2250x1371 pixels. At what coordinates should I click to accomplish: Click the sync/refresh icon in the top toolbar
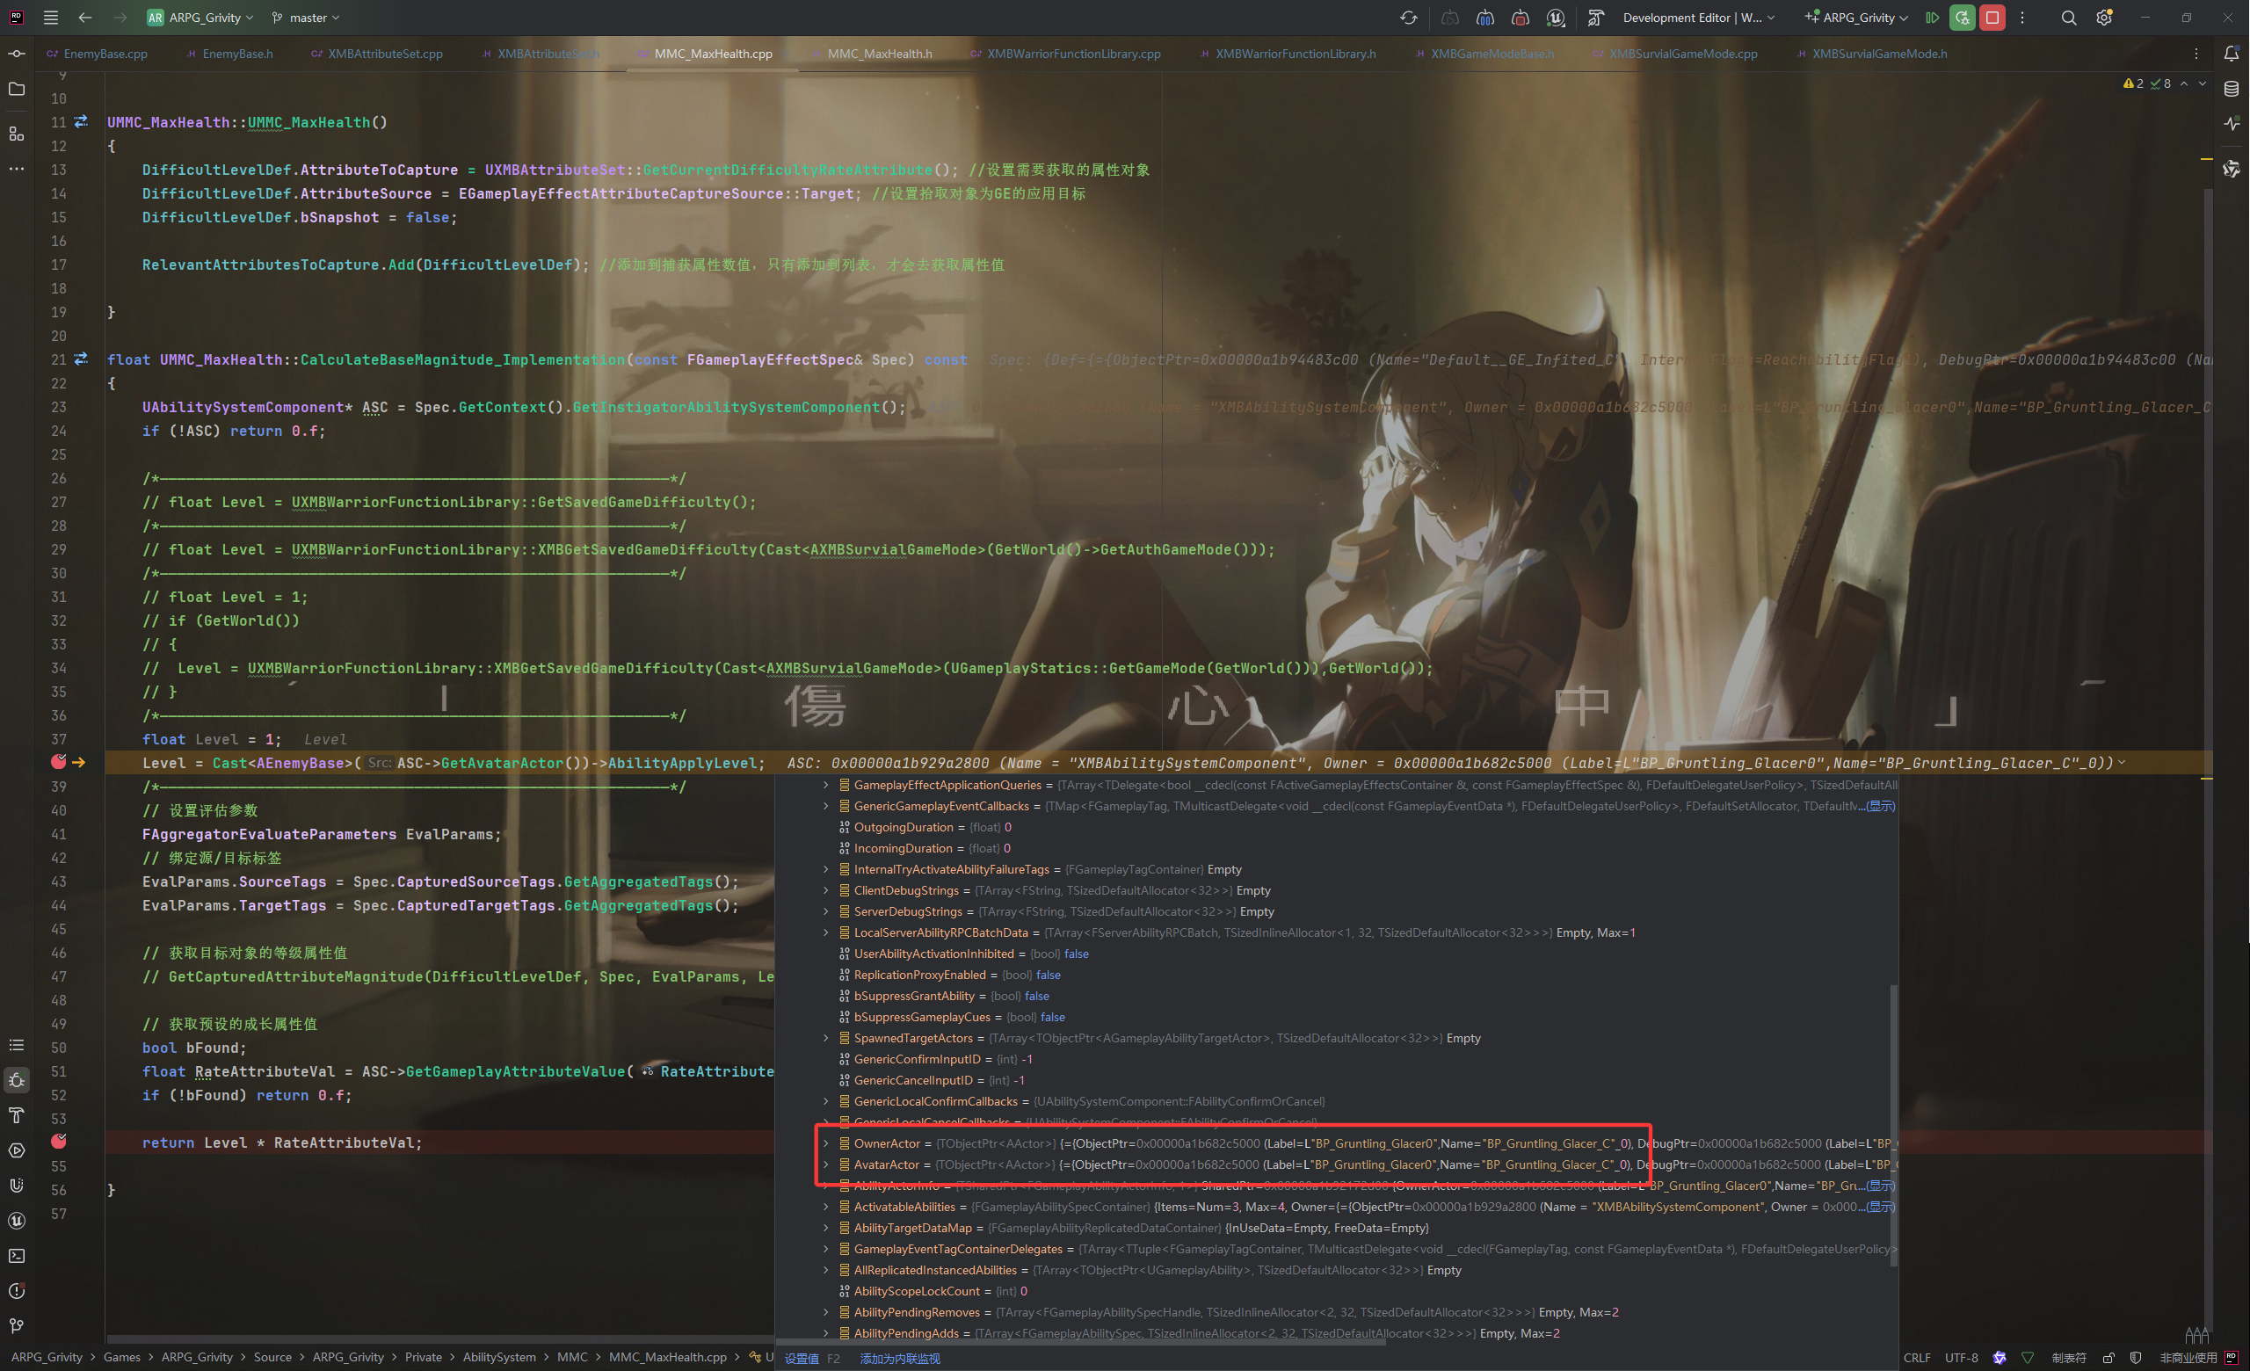pyautogui.click(x=1409, y=18)
